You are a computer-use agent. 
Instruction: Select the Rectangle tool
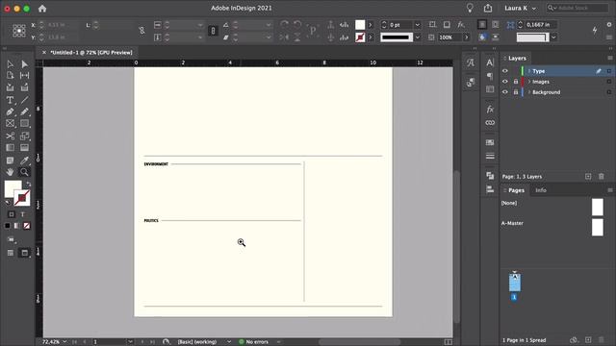point(24,124)
